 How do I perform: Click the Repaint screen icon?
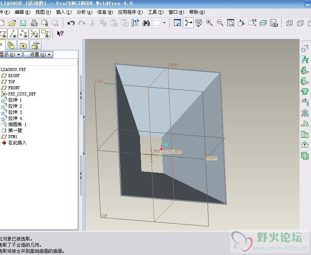177,23
